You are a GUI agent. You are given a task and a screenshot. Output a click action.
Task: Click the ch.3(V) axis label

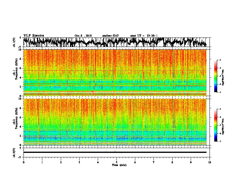[x=14, y=153]
